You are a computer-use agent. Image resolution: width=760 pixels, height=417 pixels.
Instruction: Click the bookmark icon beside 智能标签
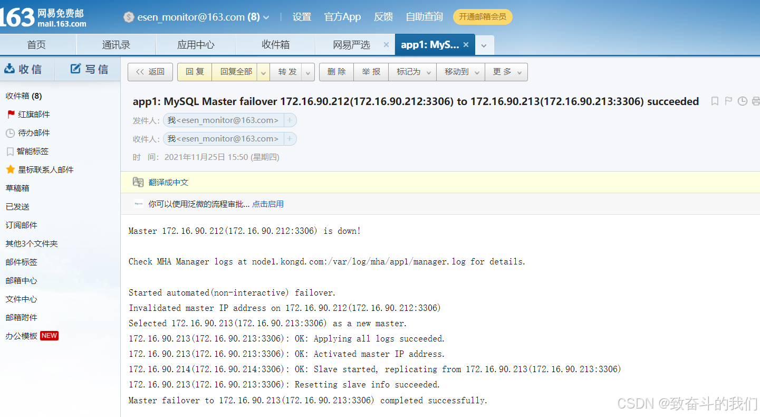pos(10,151)
